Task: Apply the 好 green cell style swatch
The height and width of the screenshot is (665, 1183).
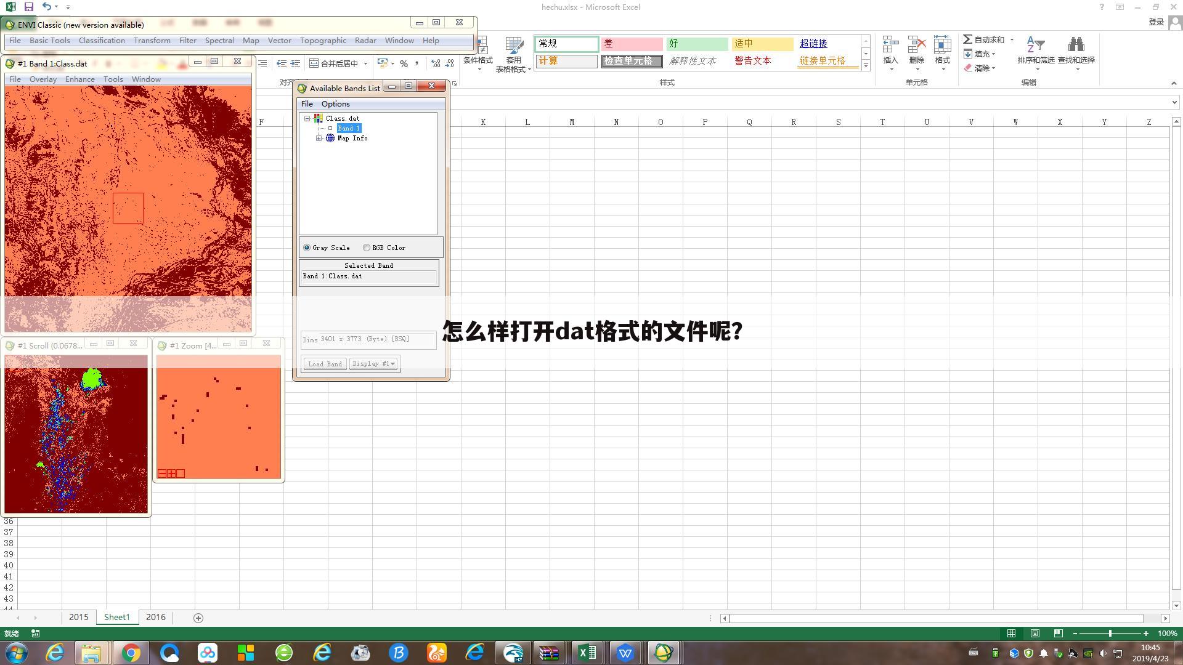Action: (697, 44)
